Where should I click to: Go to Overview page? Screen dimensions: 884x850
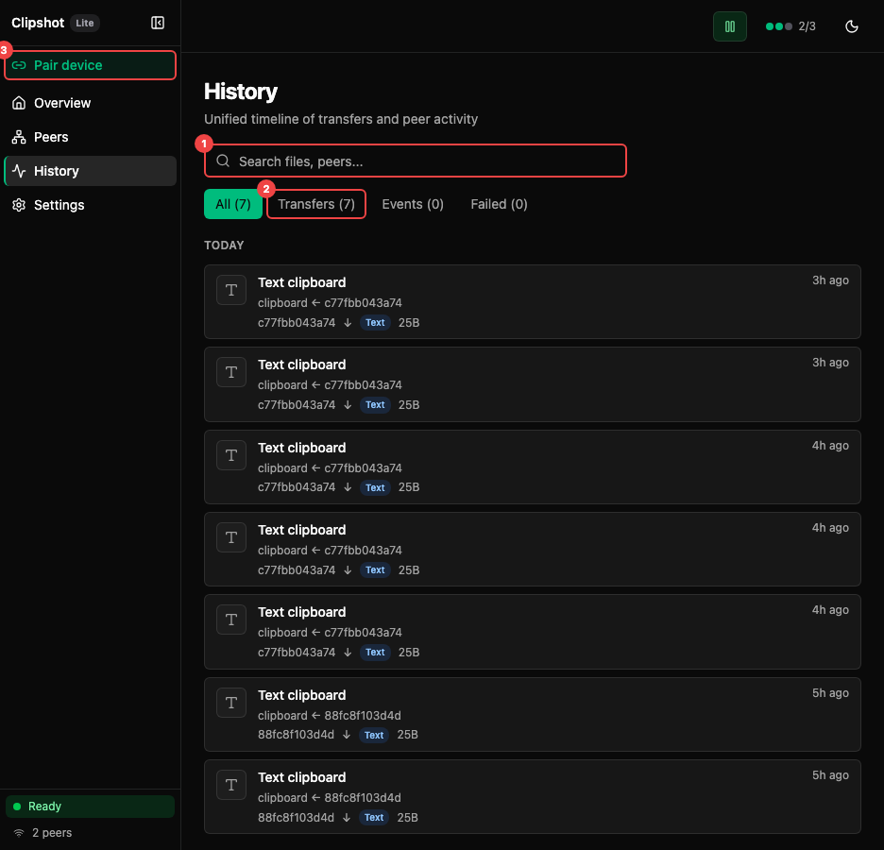[62, 103]
